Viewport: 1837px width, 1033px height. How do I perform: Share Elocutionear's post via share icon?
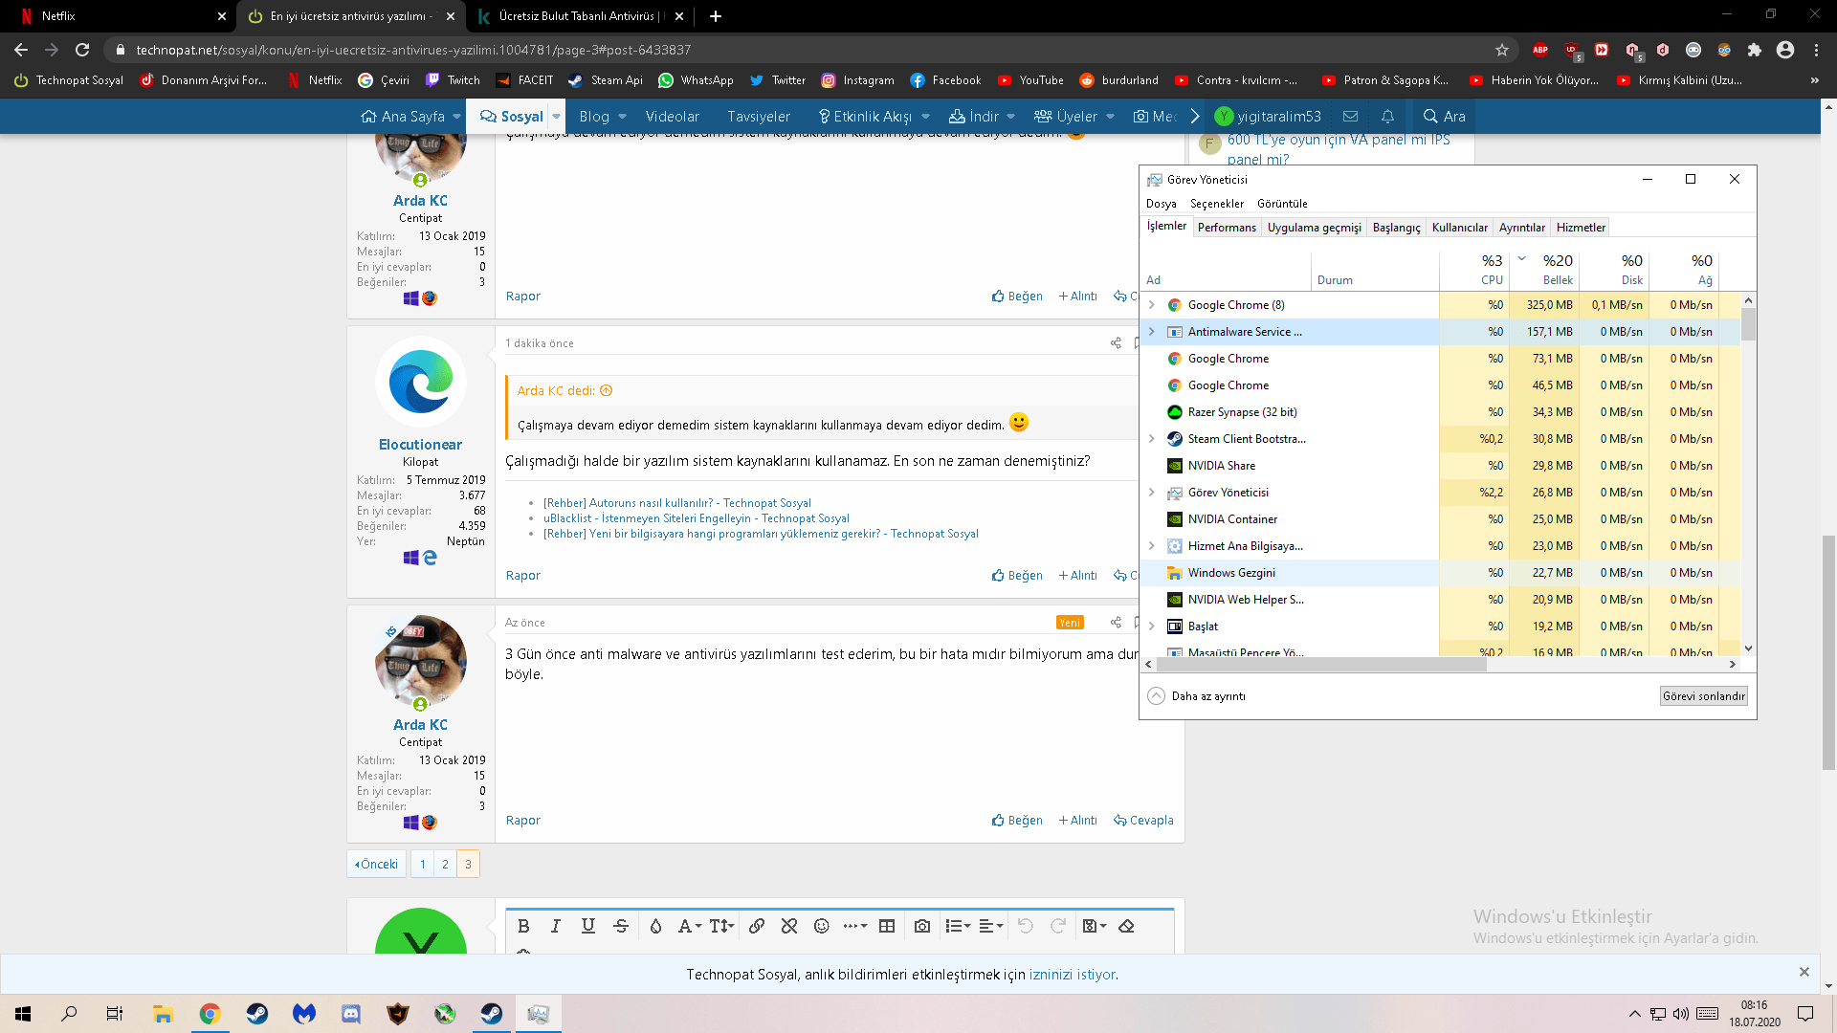point(1116,343)
